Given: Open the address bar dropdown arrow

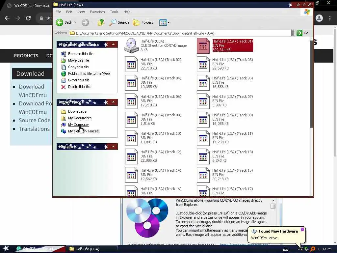Looking at the screenshot, I should click(x=293, y=33).
